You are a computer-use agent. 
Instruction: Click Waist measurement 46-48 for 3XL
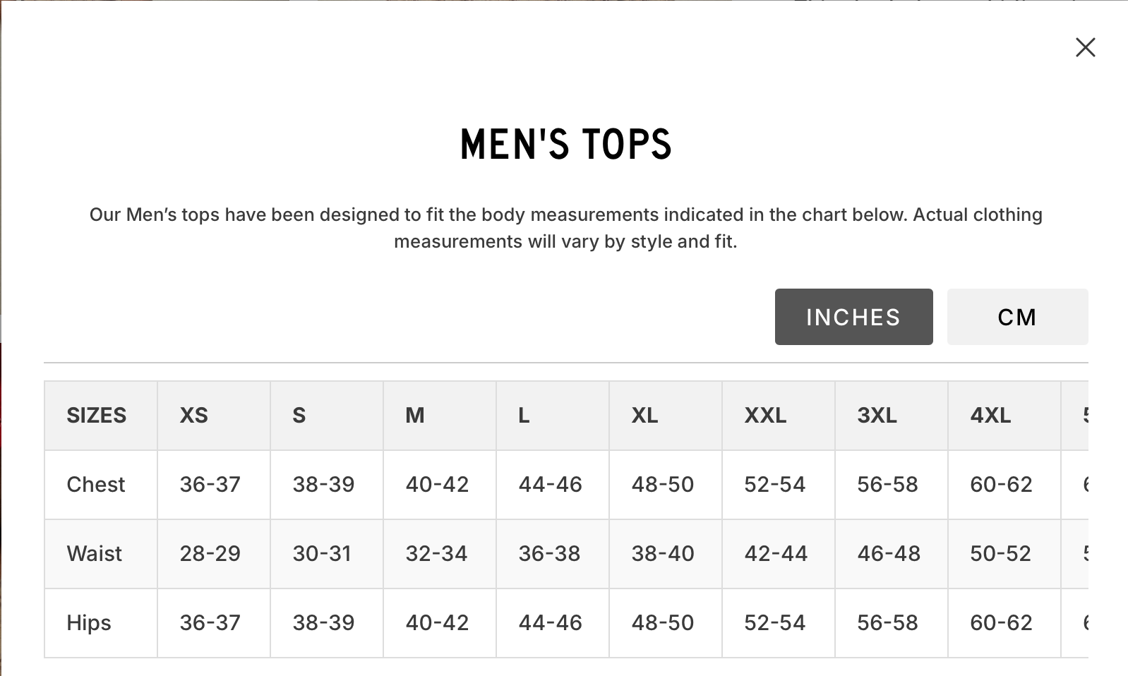pos(889,553)
